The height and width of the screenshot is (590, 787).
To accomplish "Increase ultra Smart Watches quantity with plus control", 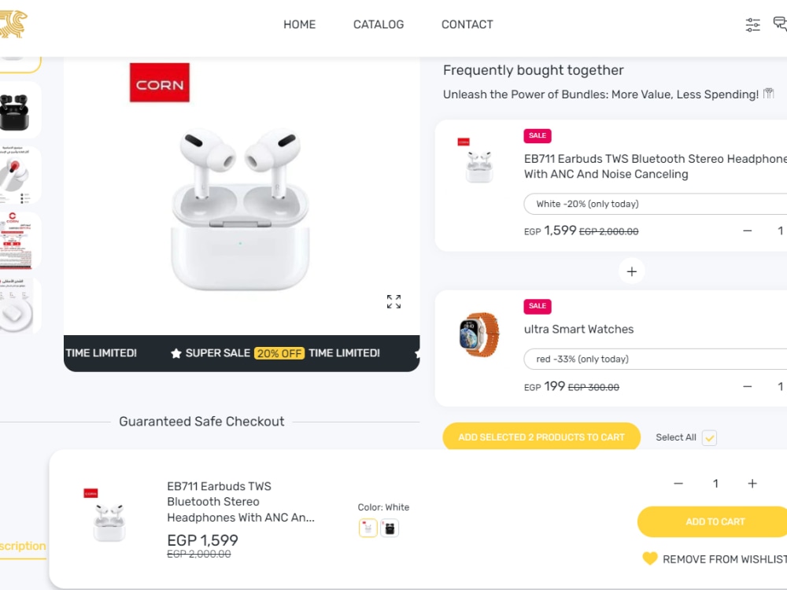I will pyautogui.click(x=784, y=386).
